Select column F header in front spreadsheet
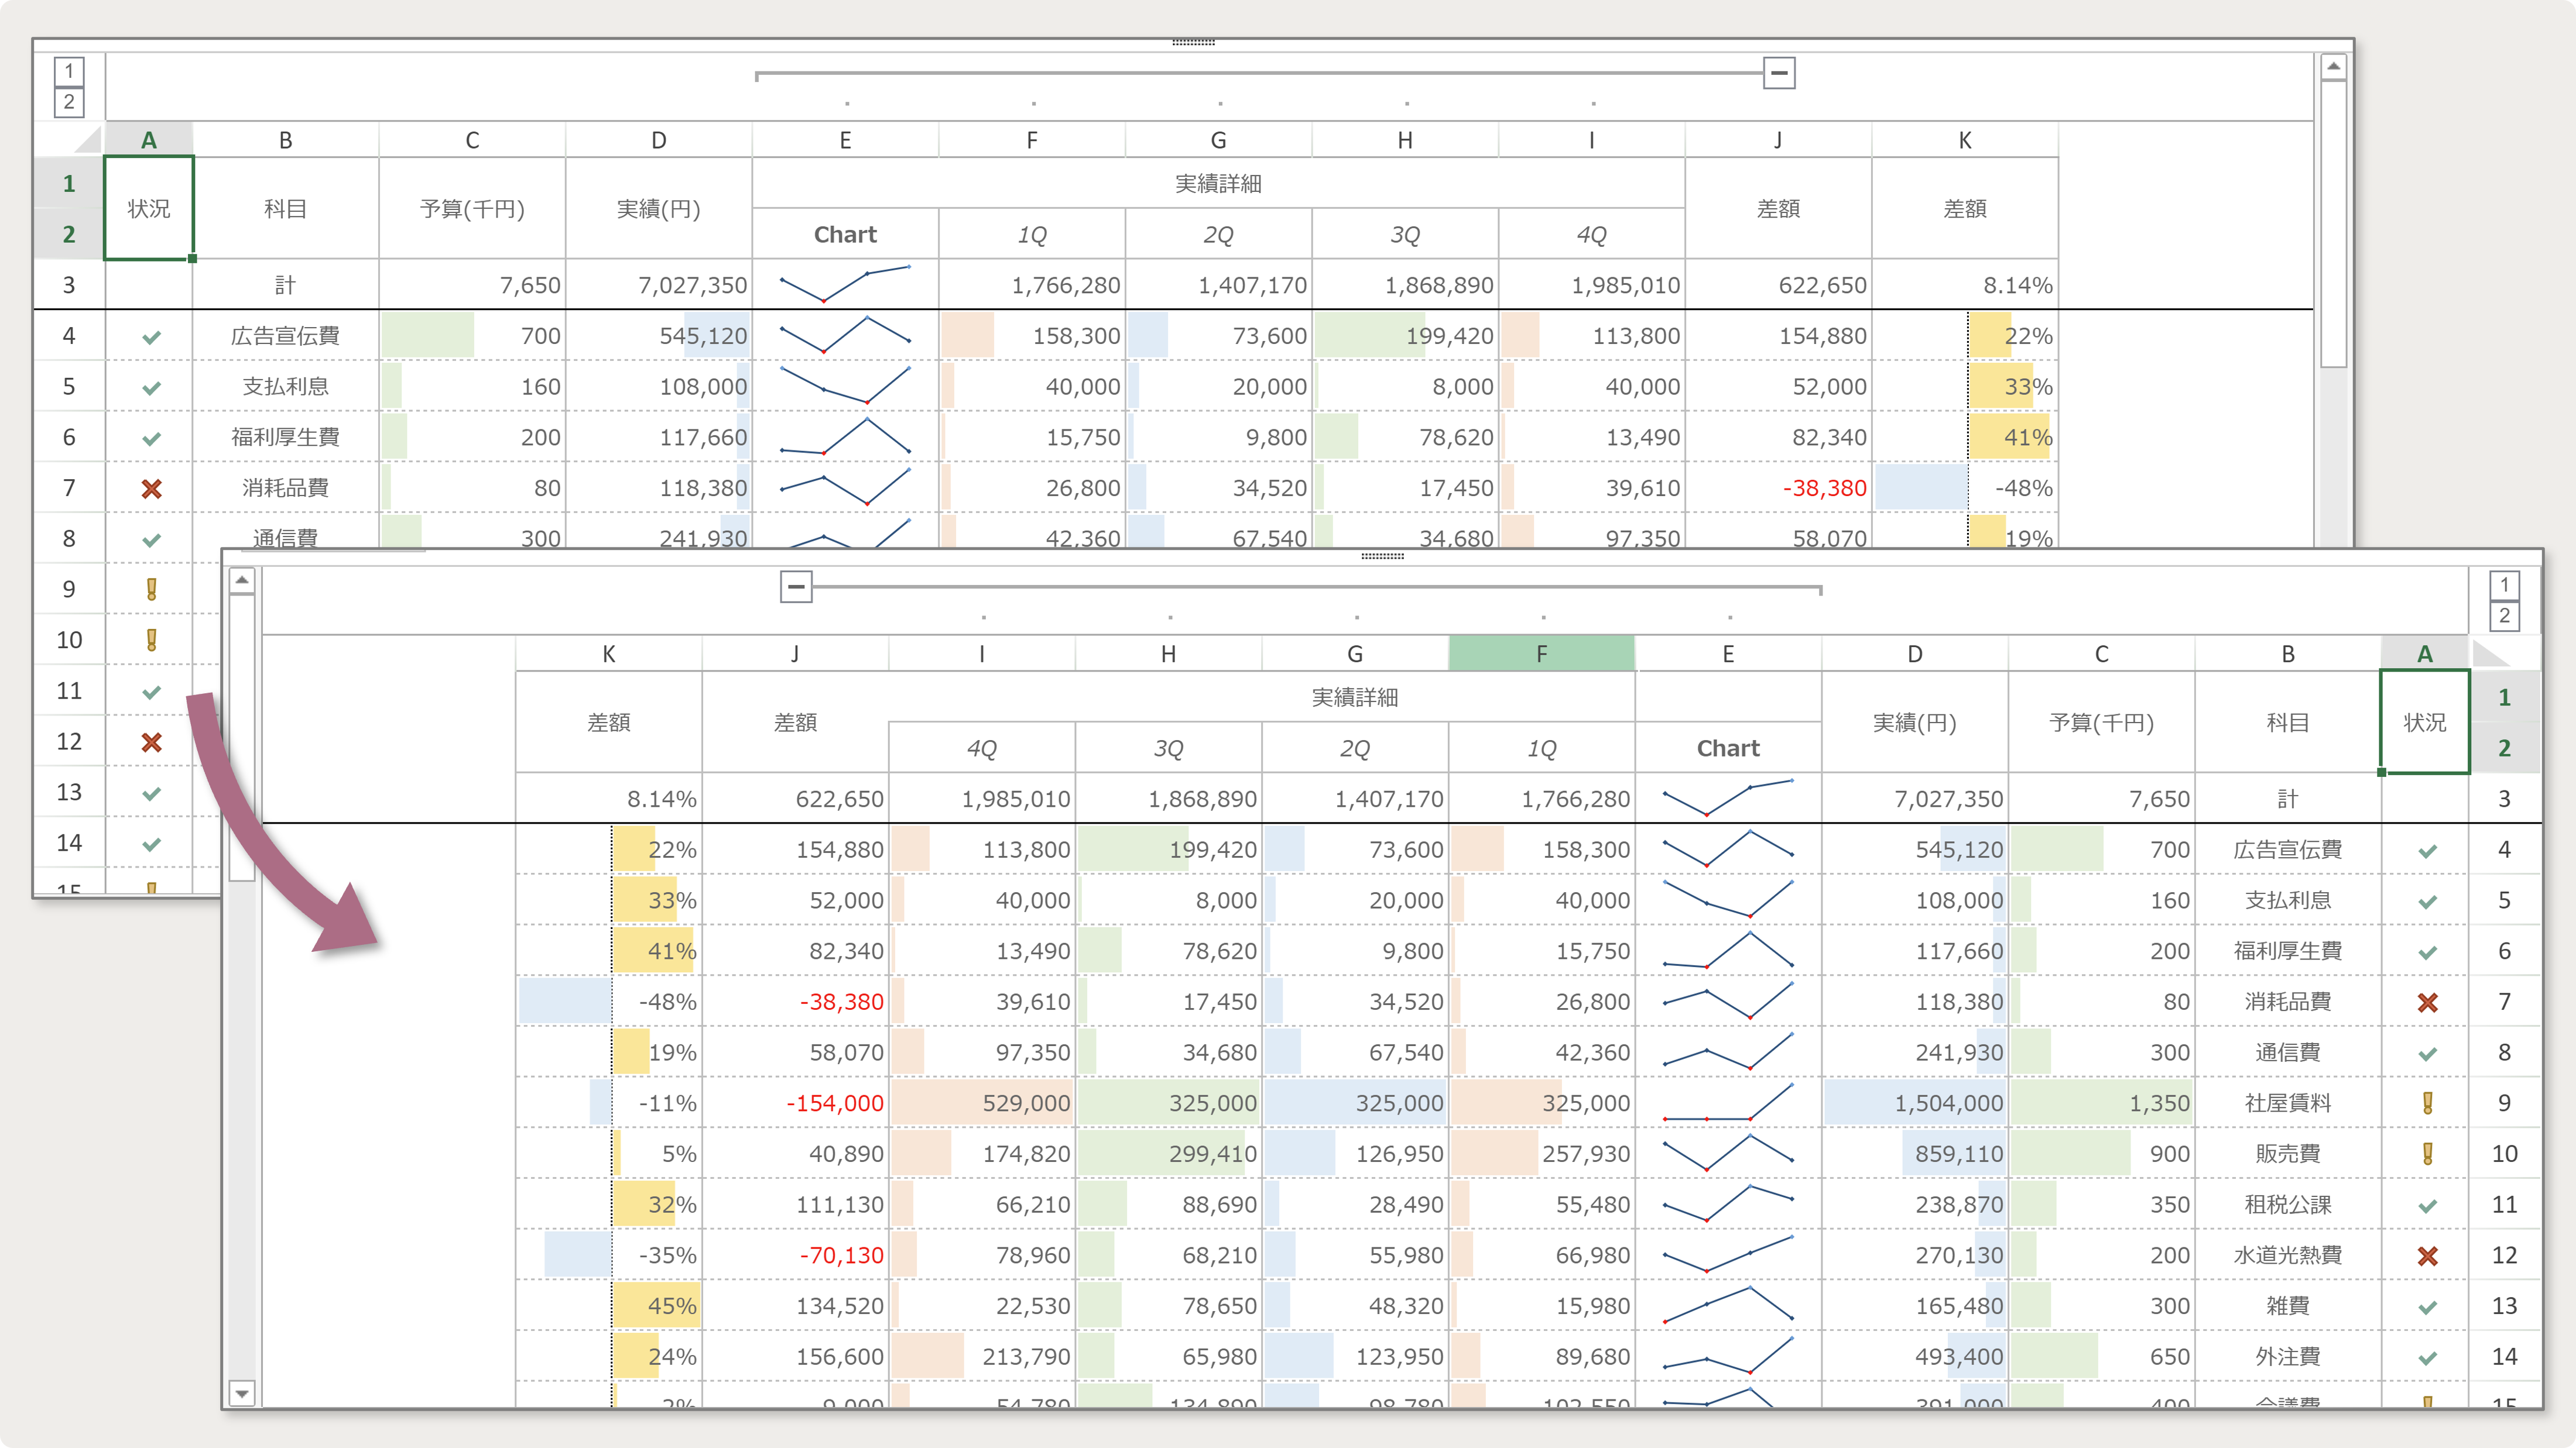The image size is (2576, 1448). (x=1542, y=654)
